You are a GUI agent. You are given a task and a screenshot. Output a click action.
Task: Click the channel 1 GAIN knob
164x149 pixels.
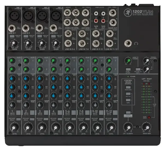(x=14, y=43)
